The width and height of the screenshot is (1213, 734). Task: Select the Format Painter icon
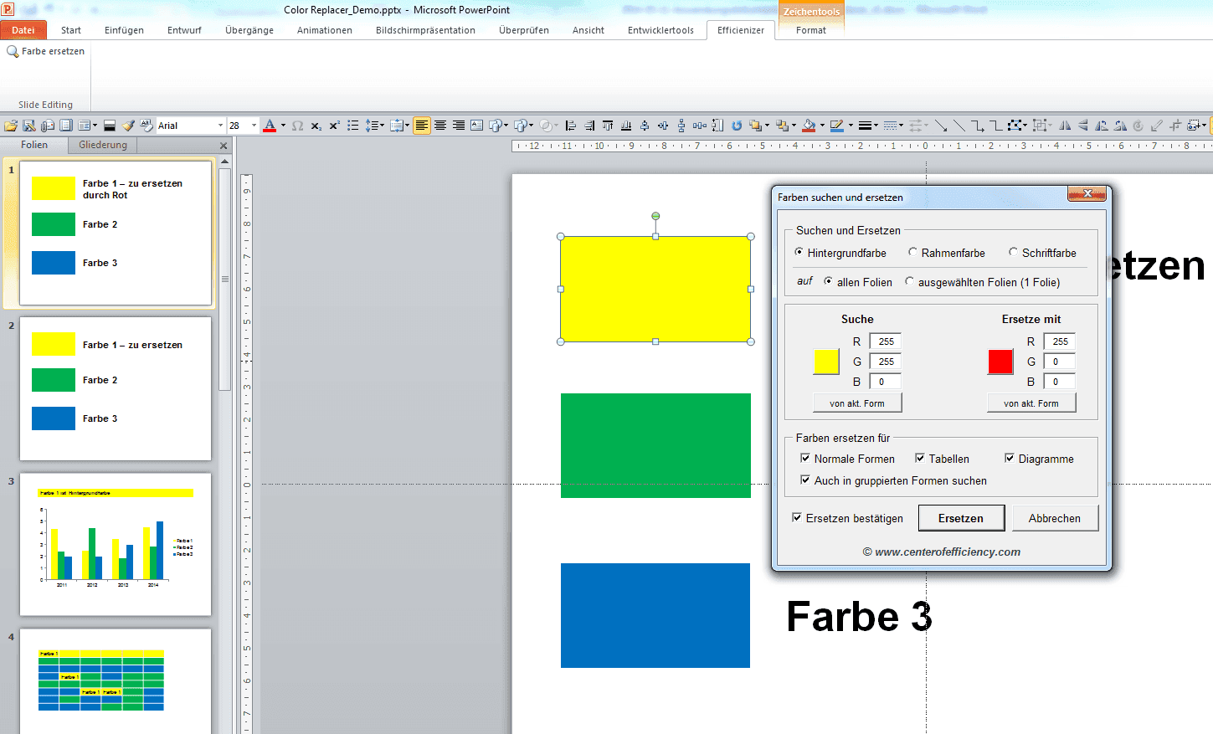[x=127, y=126]
